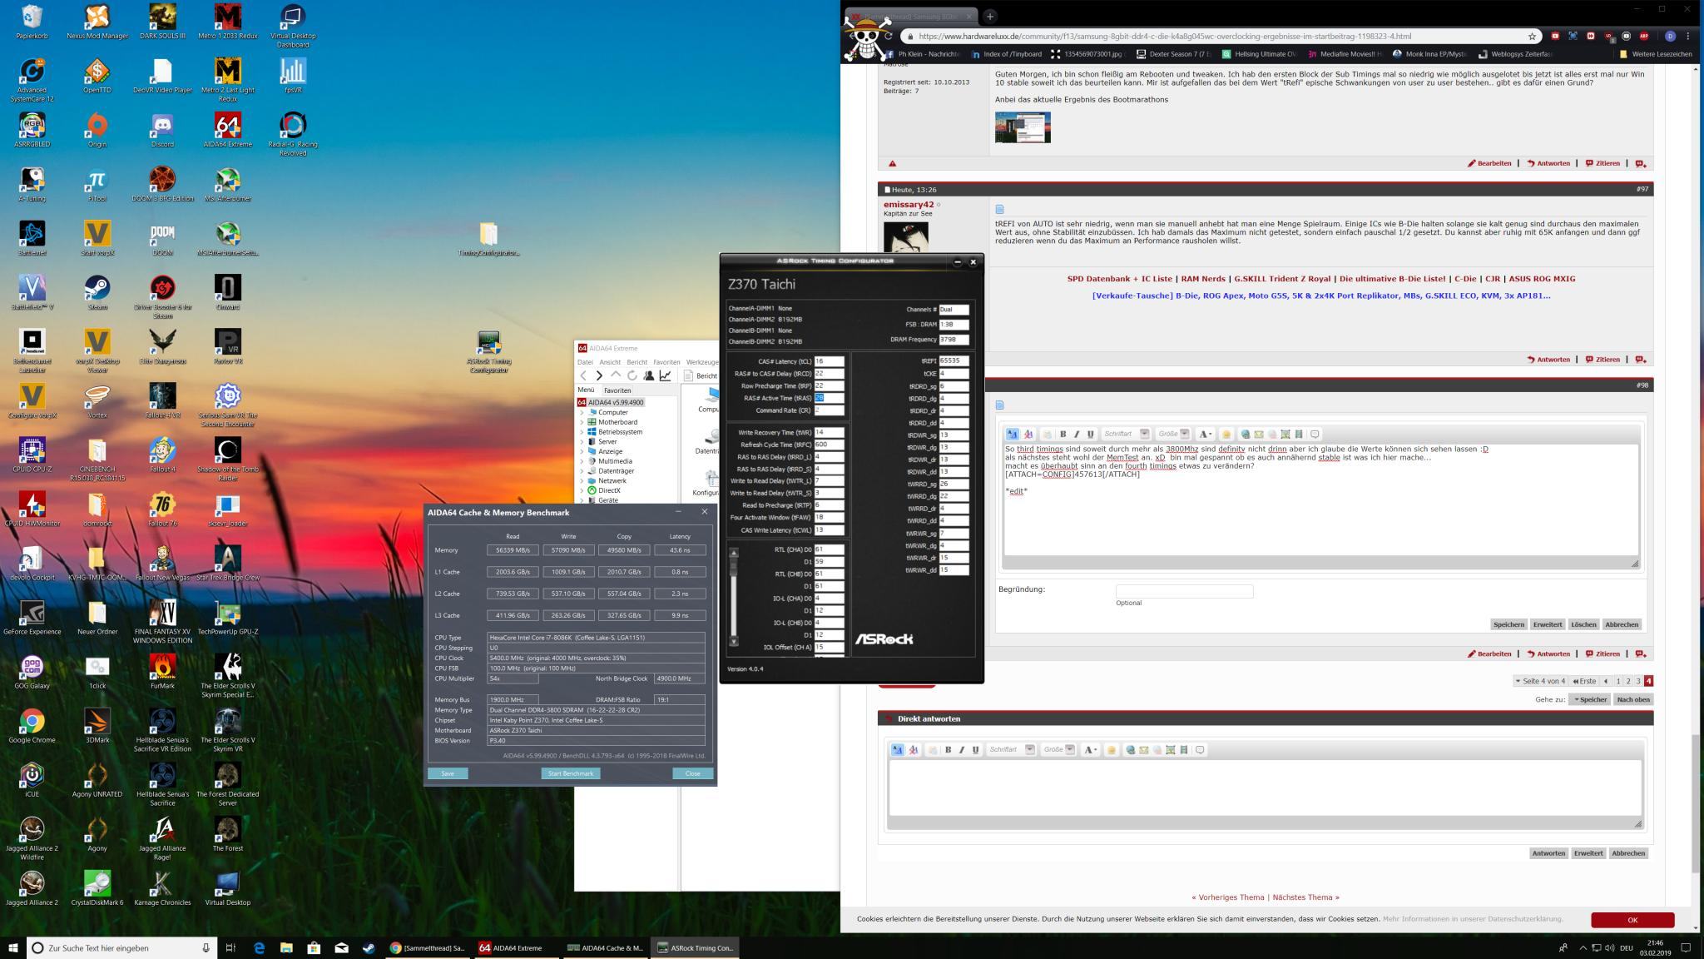The width and height of the screenshot is (1704, 959).
Task: Switch to Menü tab in AIDA64 sidebar
Action: (587, 390)
